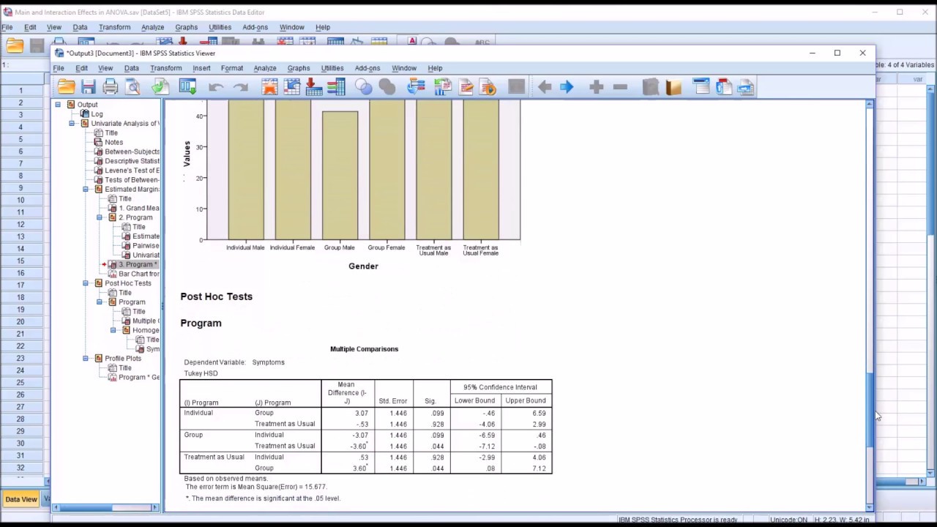Click the Redo arrow in Viewer toolbar
The height and width of the screenshot is (527, 937).
240,87
